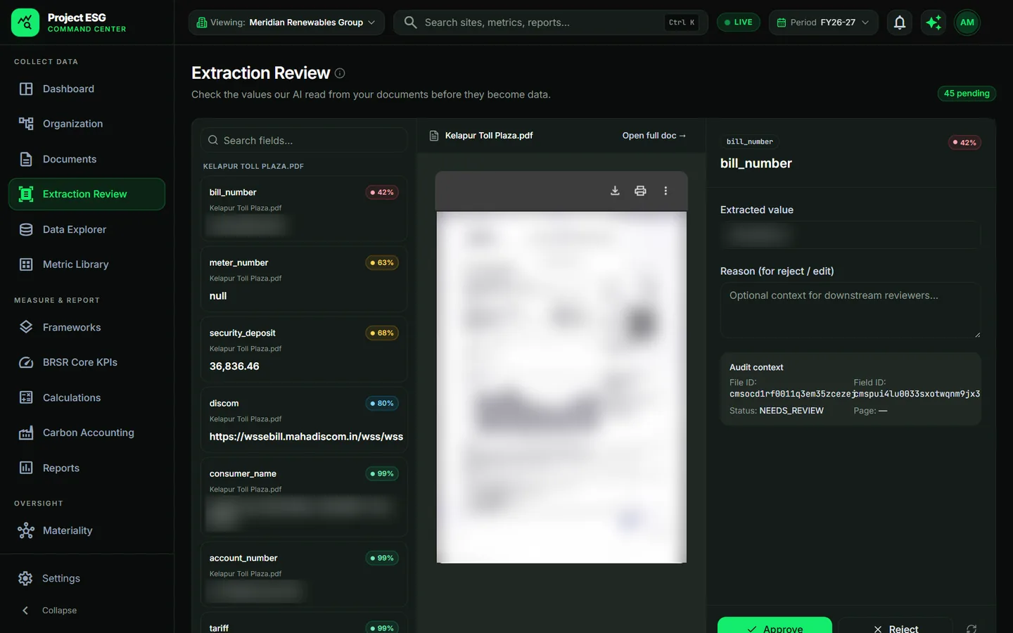Open the Viewing Meridian Renewables Group dropdown
Viewport: 1013px width, 633px height.
click(286, 23)
